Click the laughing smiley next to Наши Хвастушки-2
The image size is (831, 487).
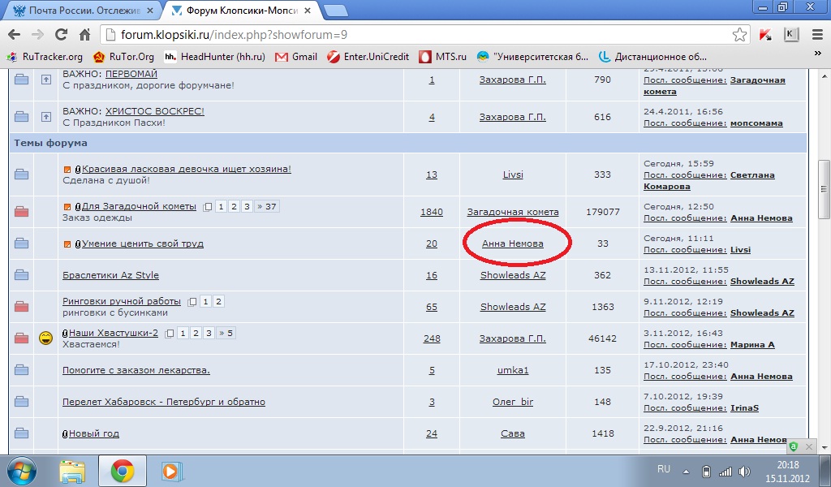45,338
